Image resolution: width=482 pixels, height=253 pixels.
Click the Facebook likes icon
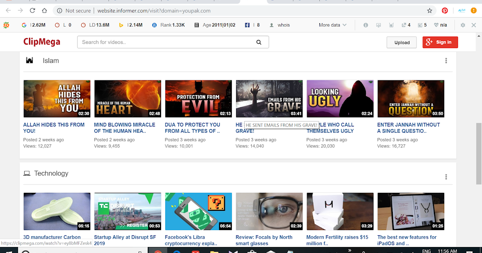(248, 25)
